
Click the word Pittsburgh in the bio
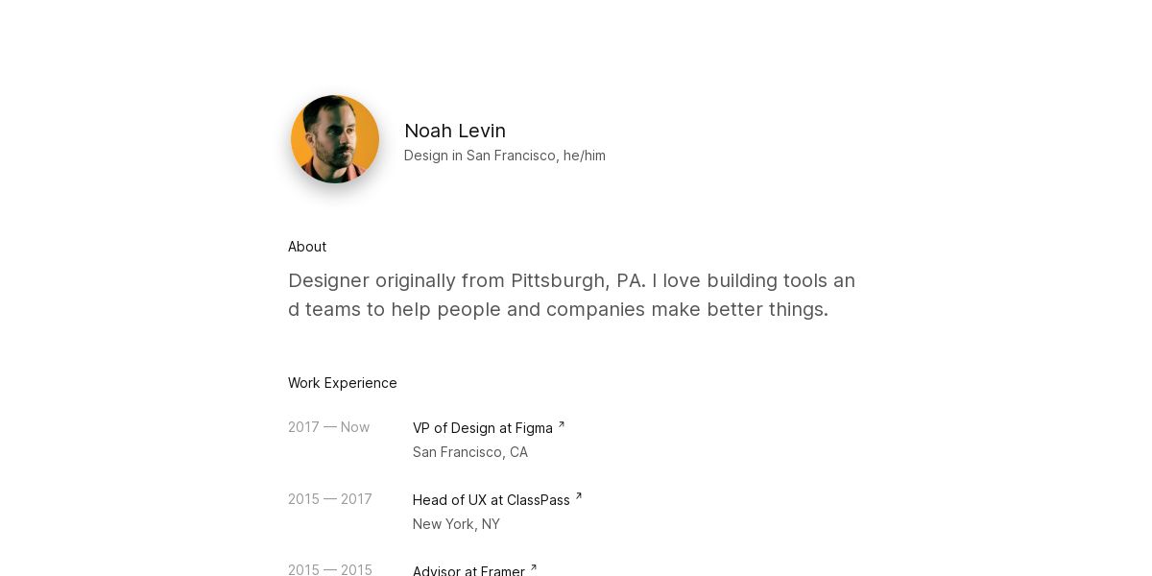(x=560, y=281)
